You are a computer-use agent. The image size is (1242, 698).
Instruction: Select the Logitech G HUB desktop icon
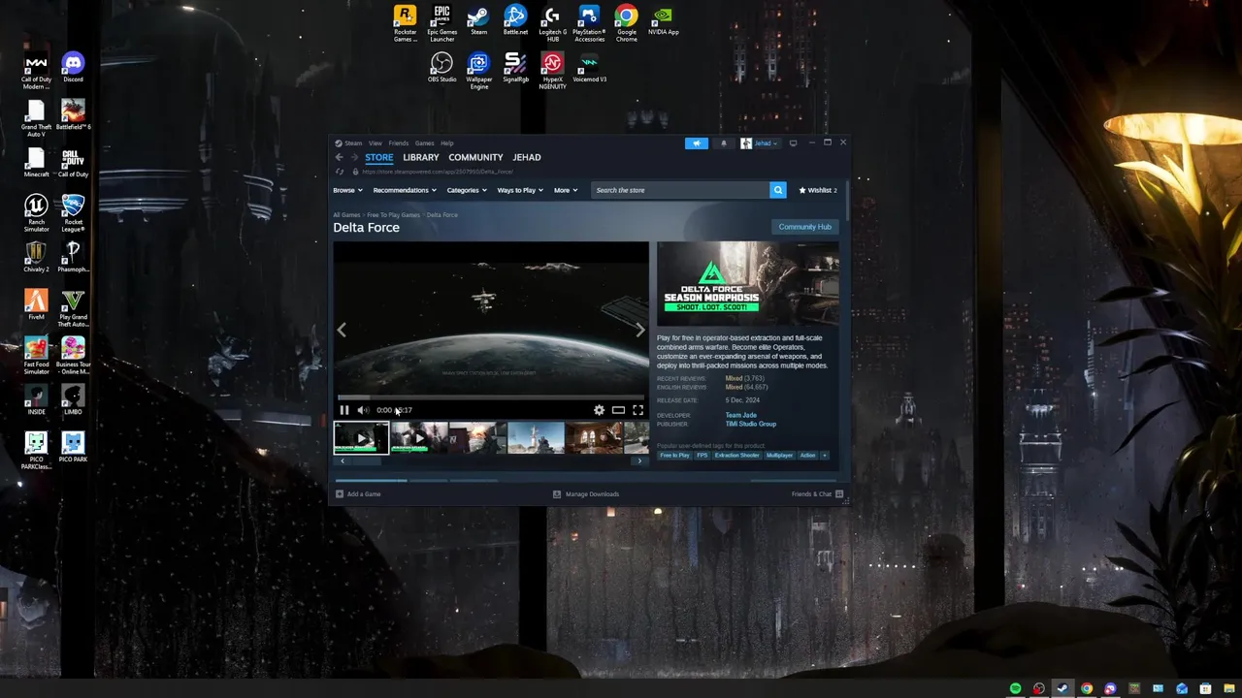pyautogui.click(x=552, y=23)
